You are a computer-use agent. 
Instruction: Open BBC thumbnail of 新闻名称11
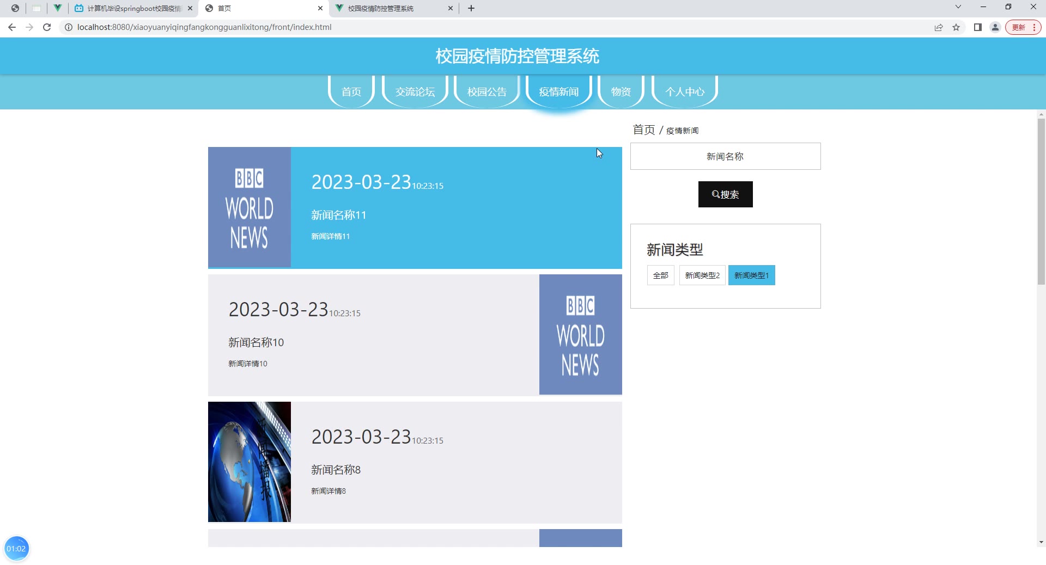[250, 207]
